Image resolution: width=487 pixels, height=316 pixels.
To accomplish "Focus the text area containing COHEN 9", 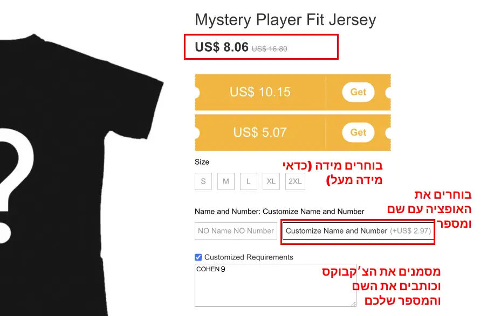I will pyautogui.click(x=275, y=285).
